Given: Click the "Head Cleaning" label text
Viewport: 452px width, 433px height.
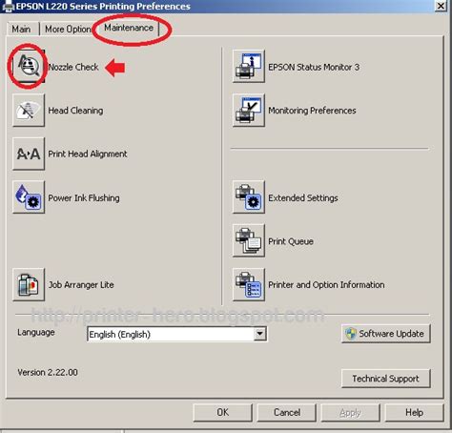Looking at the screenshot, I should pos(75,111).
